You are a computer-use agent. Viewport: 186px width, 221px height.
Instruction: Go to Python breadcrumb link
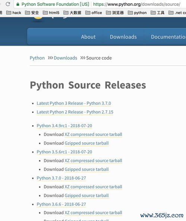coord(37,58)
